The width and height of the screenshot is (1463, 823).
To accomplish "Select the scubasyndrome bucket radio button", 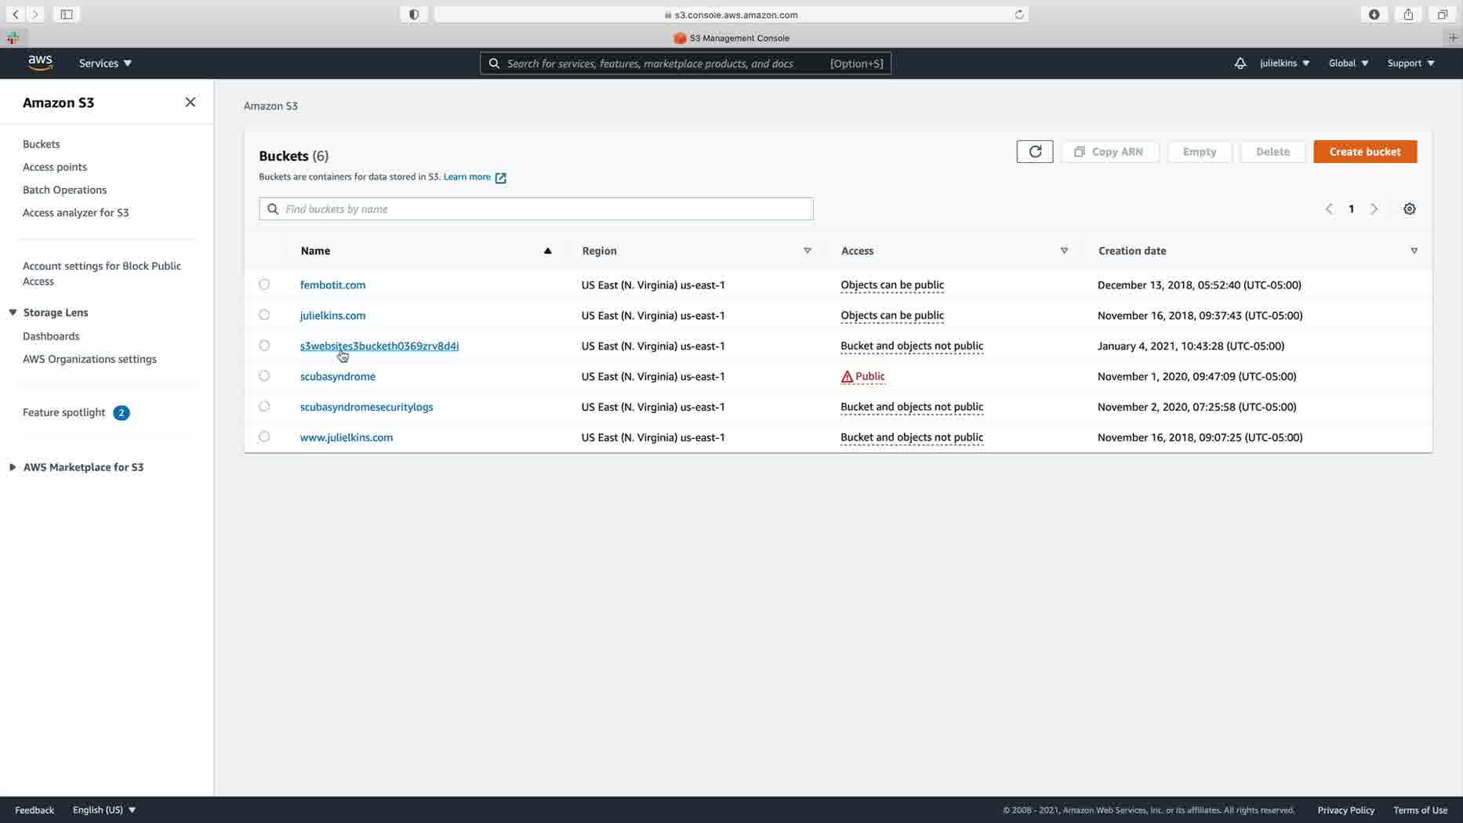I will [264, 376].
